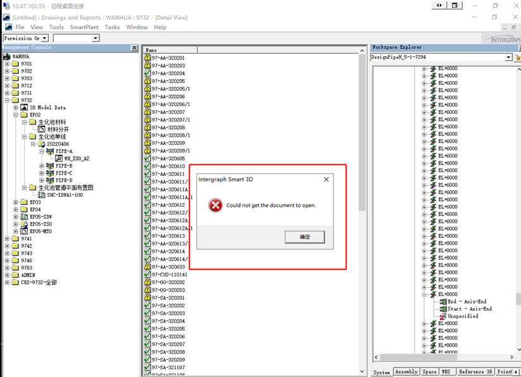Image resolution: width=521 pixels, height=377 pixels.
Task: Close the Intergraph Smart 3D error dialog
Action: pos(326,179)
